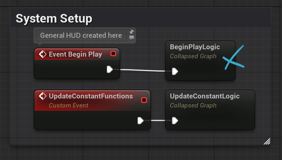Select the UpdateConstantLogic collapsed graph node
Screen dimensions: 282x160
[210, 110]
